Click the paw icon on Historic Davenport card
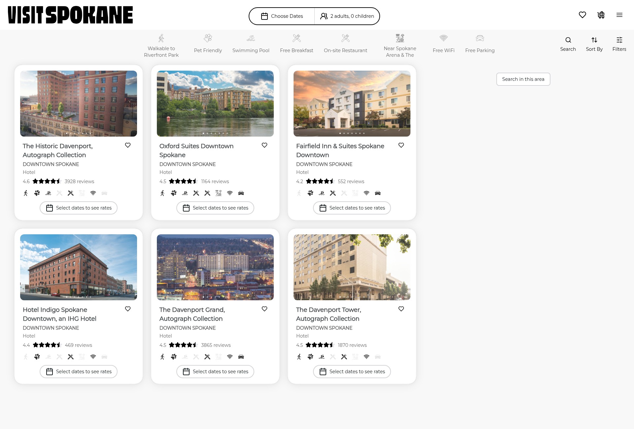 tap(37, 193)
